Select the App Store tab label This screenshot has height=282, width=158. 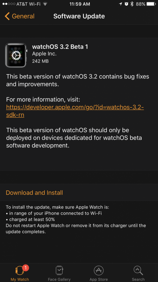pyautogui.click(x=99, y=279)
